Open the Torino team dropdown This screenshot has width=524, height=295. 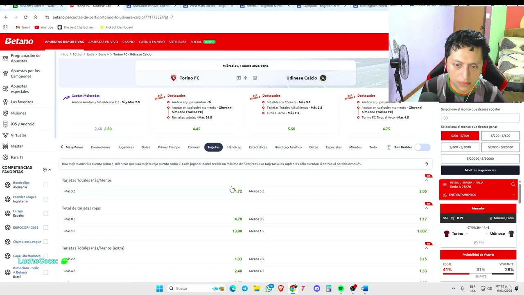[x=466, y=234]
